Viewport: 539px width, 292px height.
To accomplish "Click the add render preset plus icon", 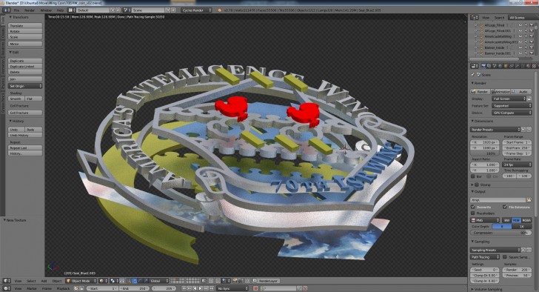I will click(523, 130).
